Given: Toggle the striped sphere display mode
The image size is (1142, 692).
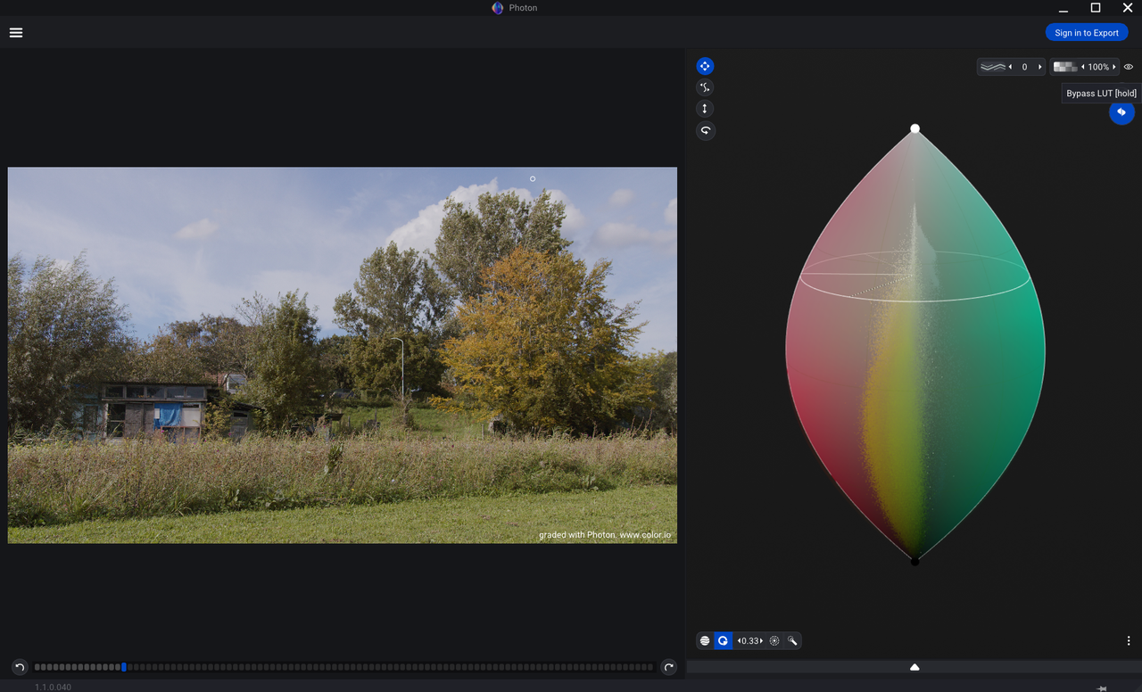Looking at the screenshot, I should point(705,640).
